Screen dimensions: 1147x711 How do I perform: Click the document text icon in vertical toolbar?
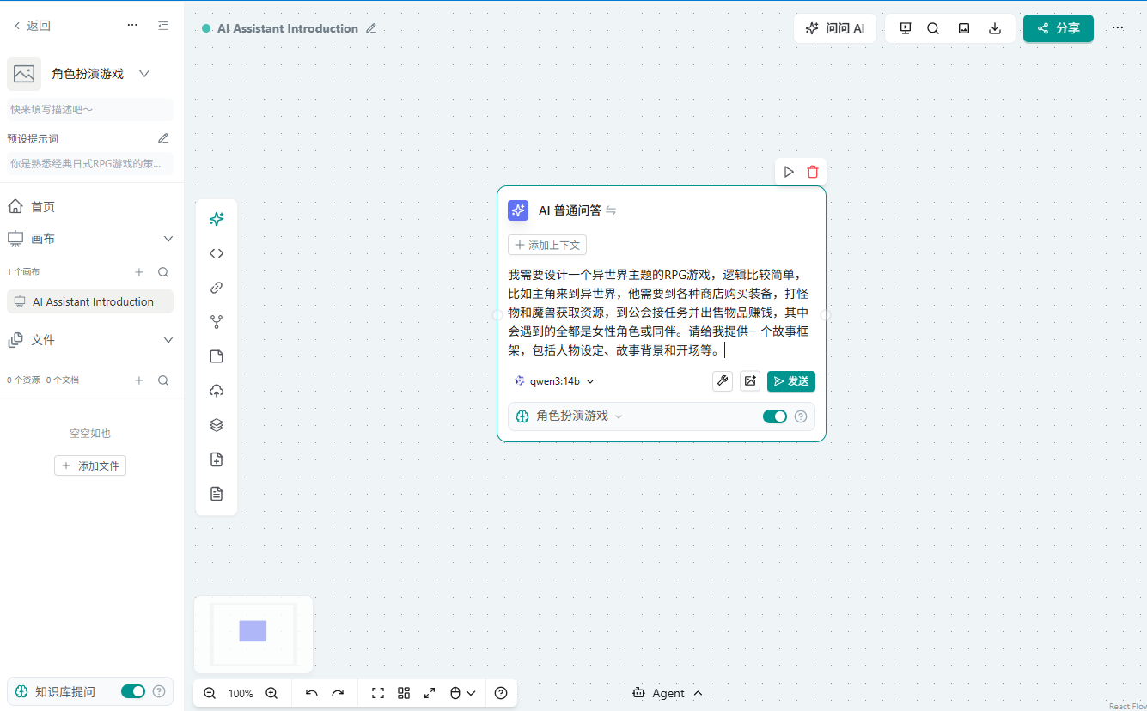(x=217, y=494)
